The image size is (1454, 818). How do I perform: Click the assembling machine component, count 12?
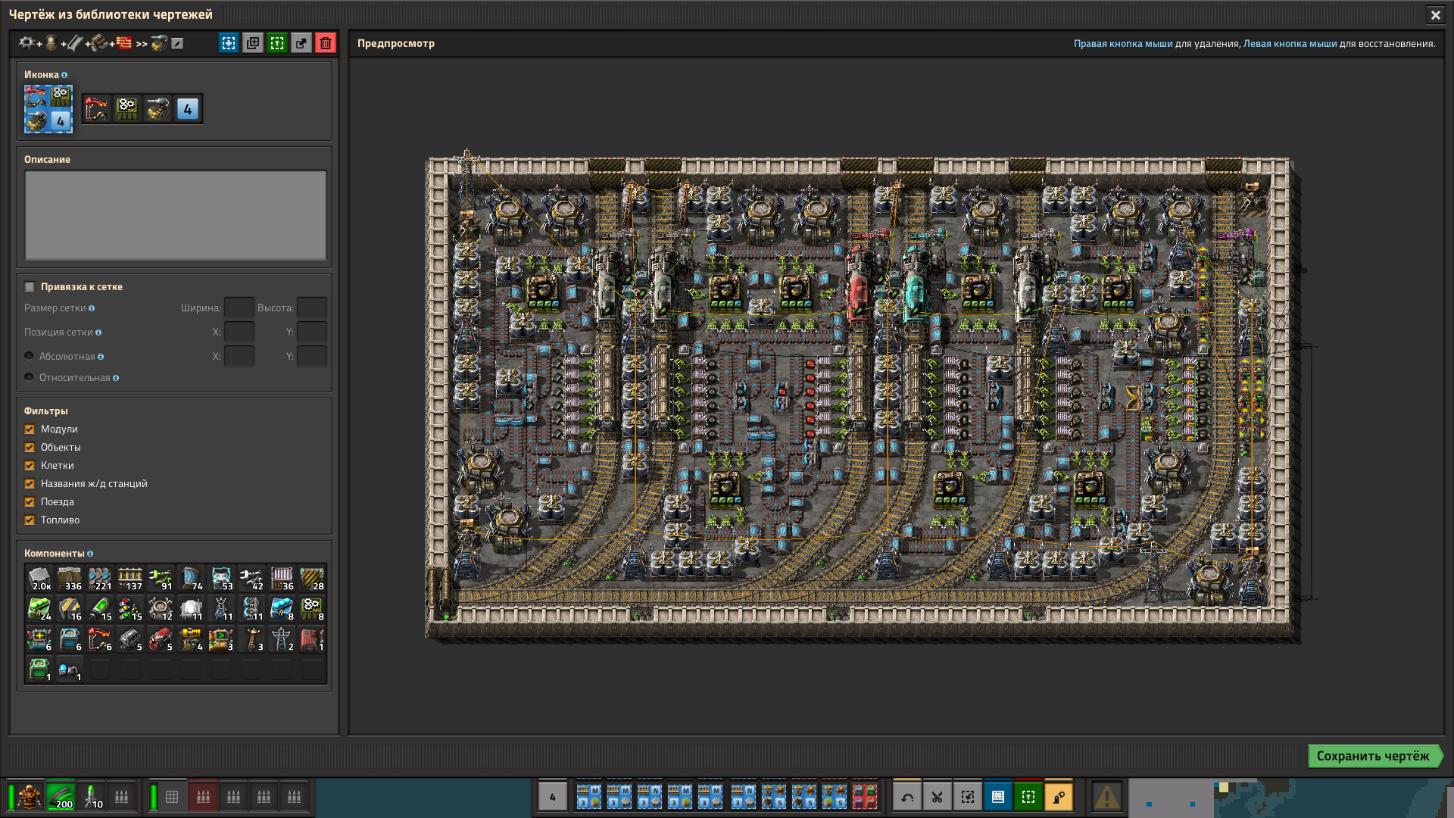click(x=161, y=609)
